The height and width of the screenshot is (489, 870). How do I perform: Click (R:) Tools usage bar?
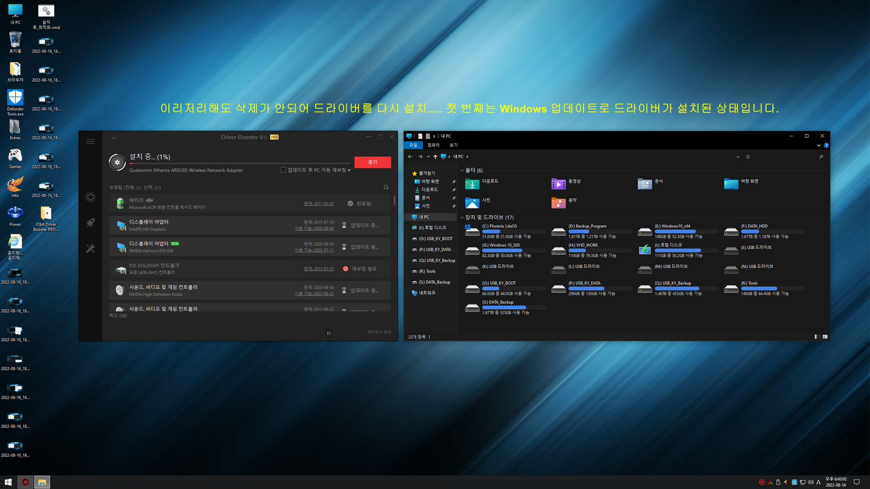coord(773,289)
